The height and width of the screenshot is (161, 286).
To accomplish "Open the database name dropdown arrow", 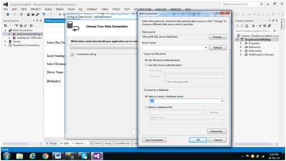I will 222,101.
